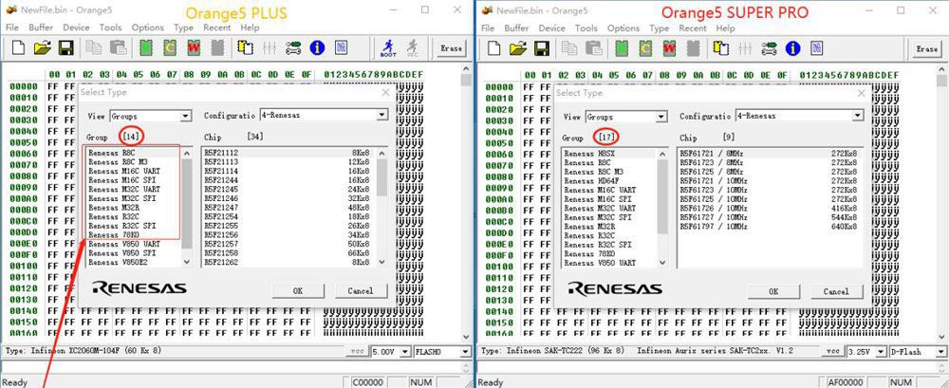The image size is (949, 388).
Task: Click group list down arrow in SUPER PRO dialog
Action: [x=662, y=263]
